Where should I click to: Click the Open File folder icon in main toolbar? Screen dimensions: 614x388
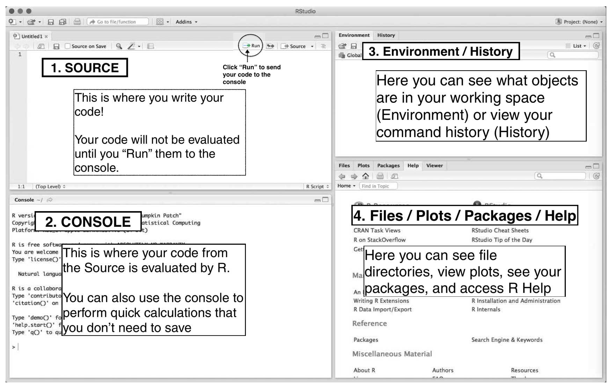click(x=31, y=22)
